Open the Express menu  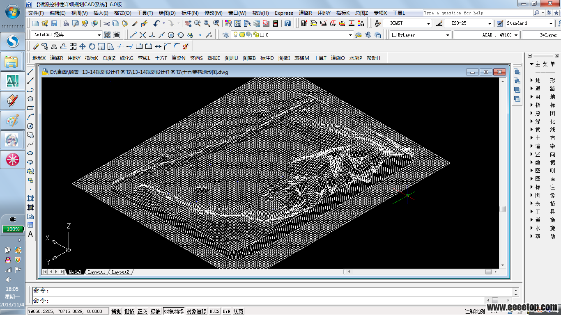pos(284,13)
